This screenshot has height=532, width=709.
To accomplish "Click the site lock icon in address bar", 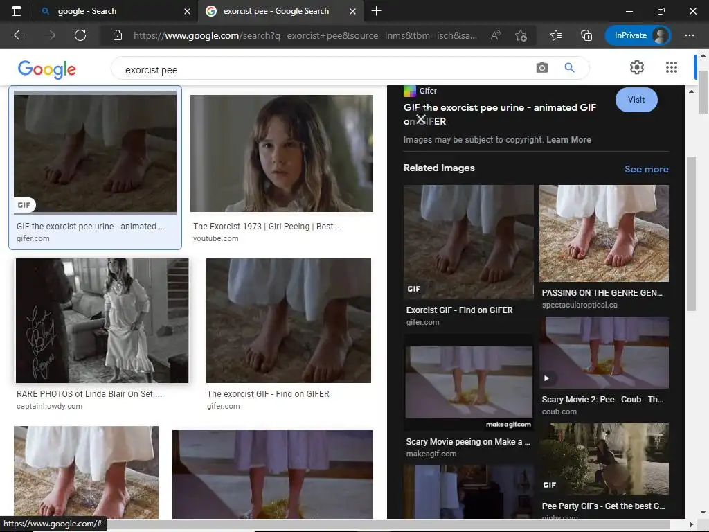I will [x=118, y=35].
